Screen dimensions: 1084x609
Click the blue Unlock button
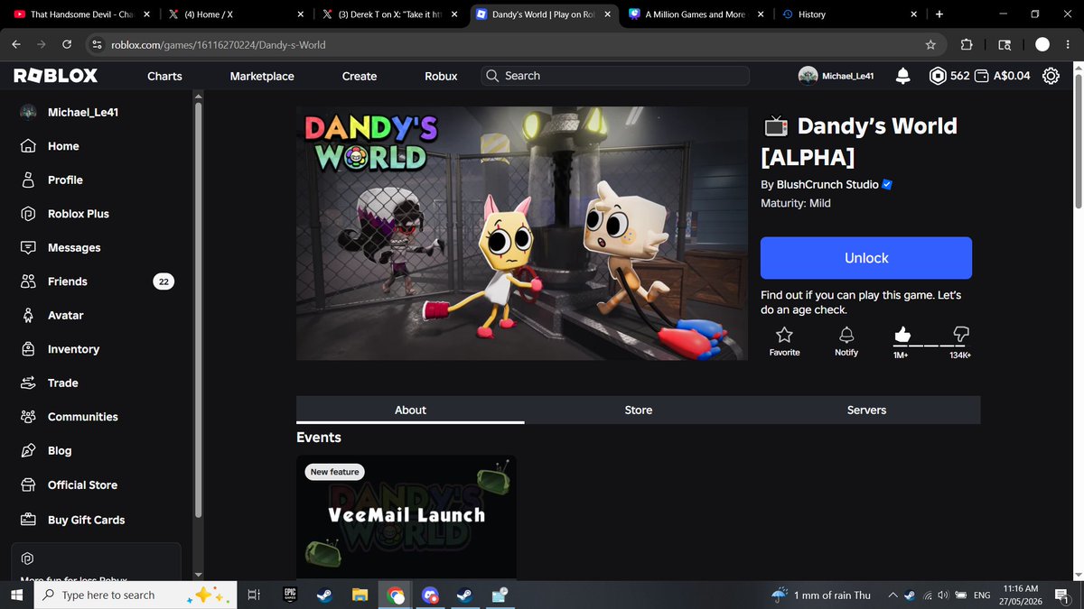pos(866,258)
